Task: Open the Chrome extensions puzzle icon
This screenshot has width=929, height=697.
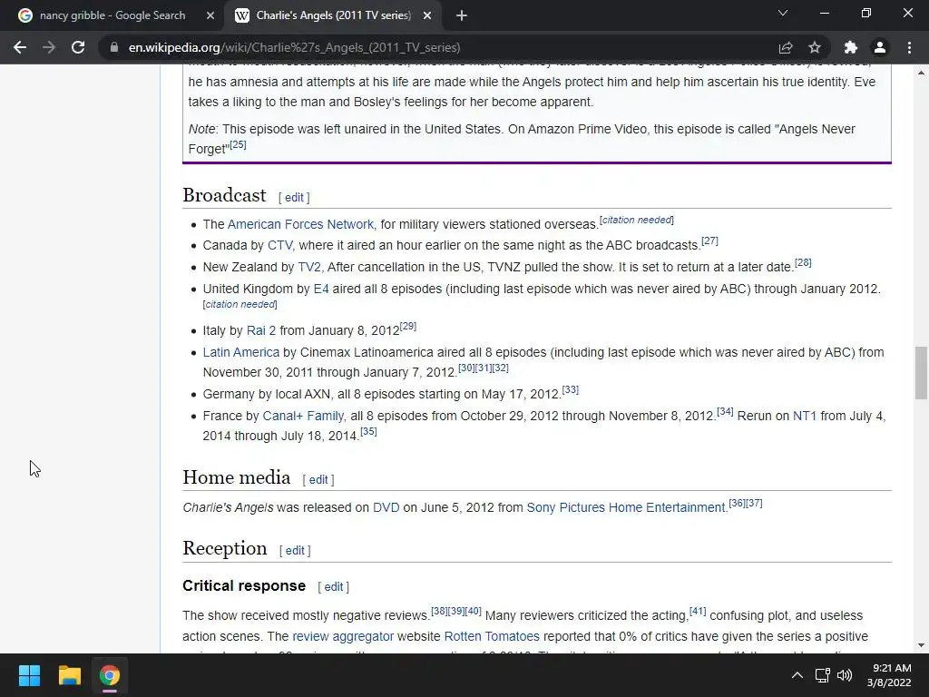Action: 851,47
